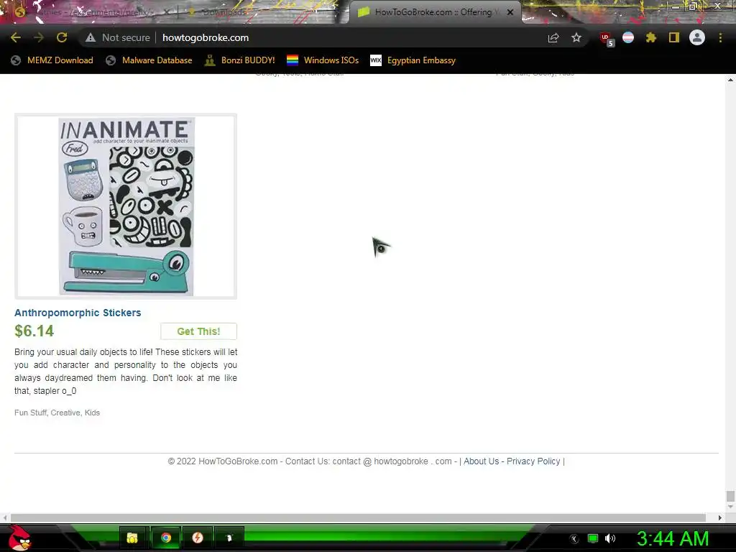
Task: Open the Malware Database bookmark
Action: (x=149, y=60)
